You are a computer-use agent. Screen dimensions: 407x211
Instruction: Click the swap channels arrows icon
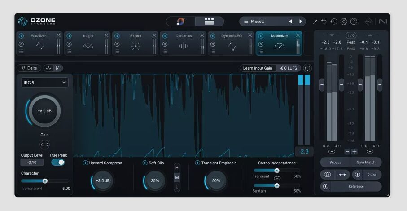pyautogui.click(x=342, y=174)
